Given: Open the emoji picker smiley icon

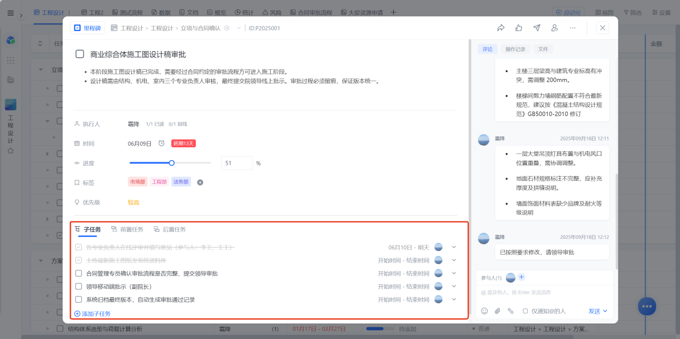Looking at the screenshot, I should 484,311.
